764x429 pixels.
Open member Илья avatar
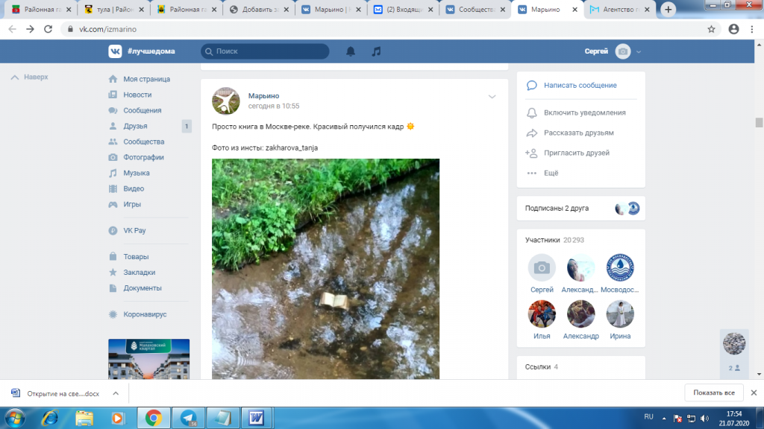point(542,314)
